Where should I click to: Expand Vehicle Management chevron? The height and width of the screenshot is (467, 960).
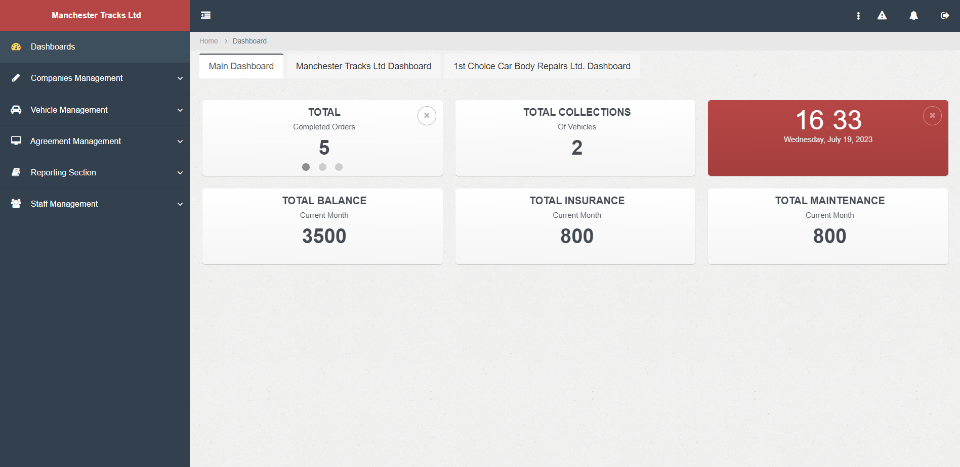(180, 110)
